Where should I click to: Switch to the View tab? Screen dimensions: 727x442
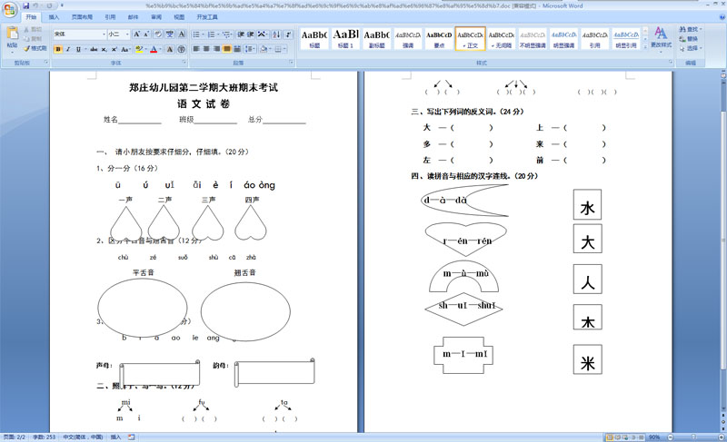coord(179,17)
